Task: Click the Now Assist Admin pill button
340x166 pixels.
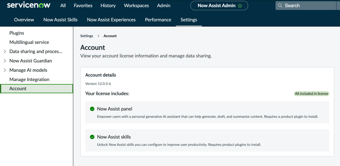Action: click(219, 6)
